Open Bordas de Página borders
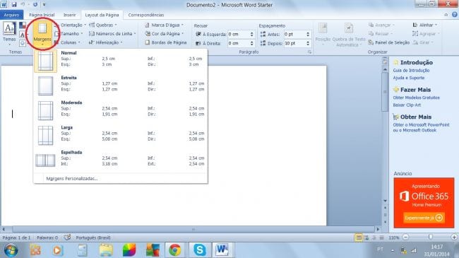Viewport: 459px width, 258px height. (x=166, y=42)
